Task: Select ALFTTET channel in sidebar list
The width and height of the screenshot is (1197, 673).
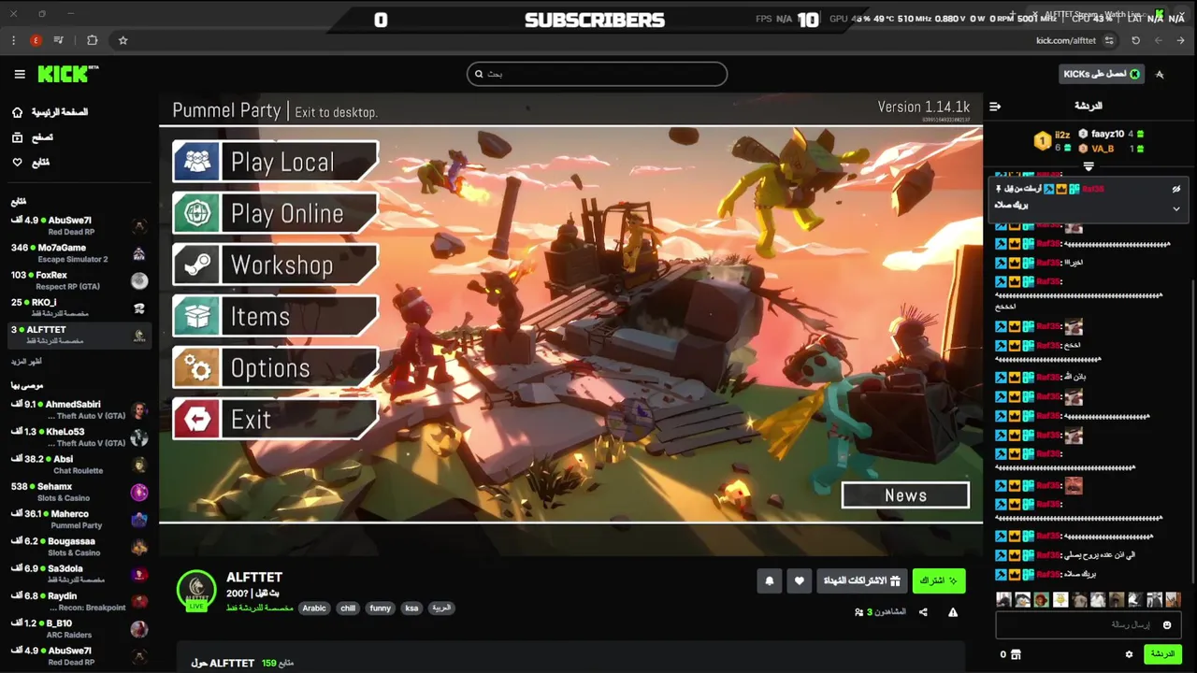Action: [79, 335]
